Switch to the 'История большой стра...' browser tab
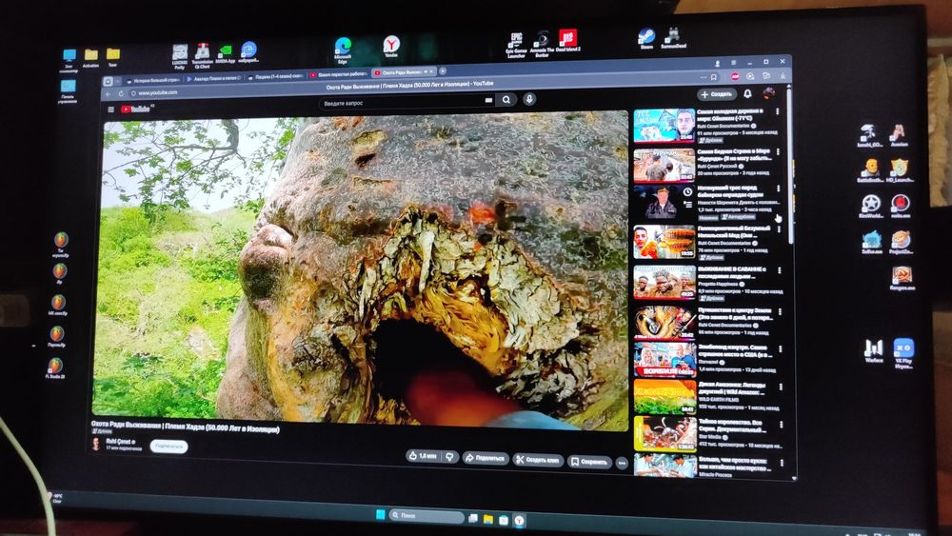 coord(151,80)
